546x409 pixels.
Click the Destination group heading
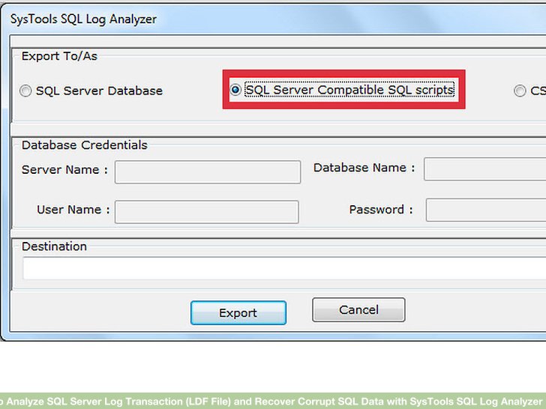pos(54,246)
